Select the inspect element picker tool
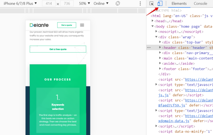The height and width of the screenshot is (135, 213). tap(151, 3)
